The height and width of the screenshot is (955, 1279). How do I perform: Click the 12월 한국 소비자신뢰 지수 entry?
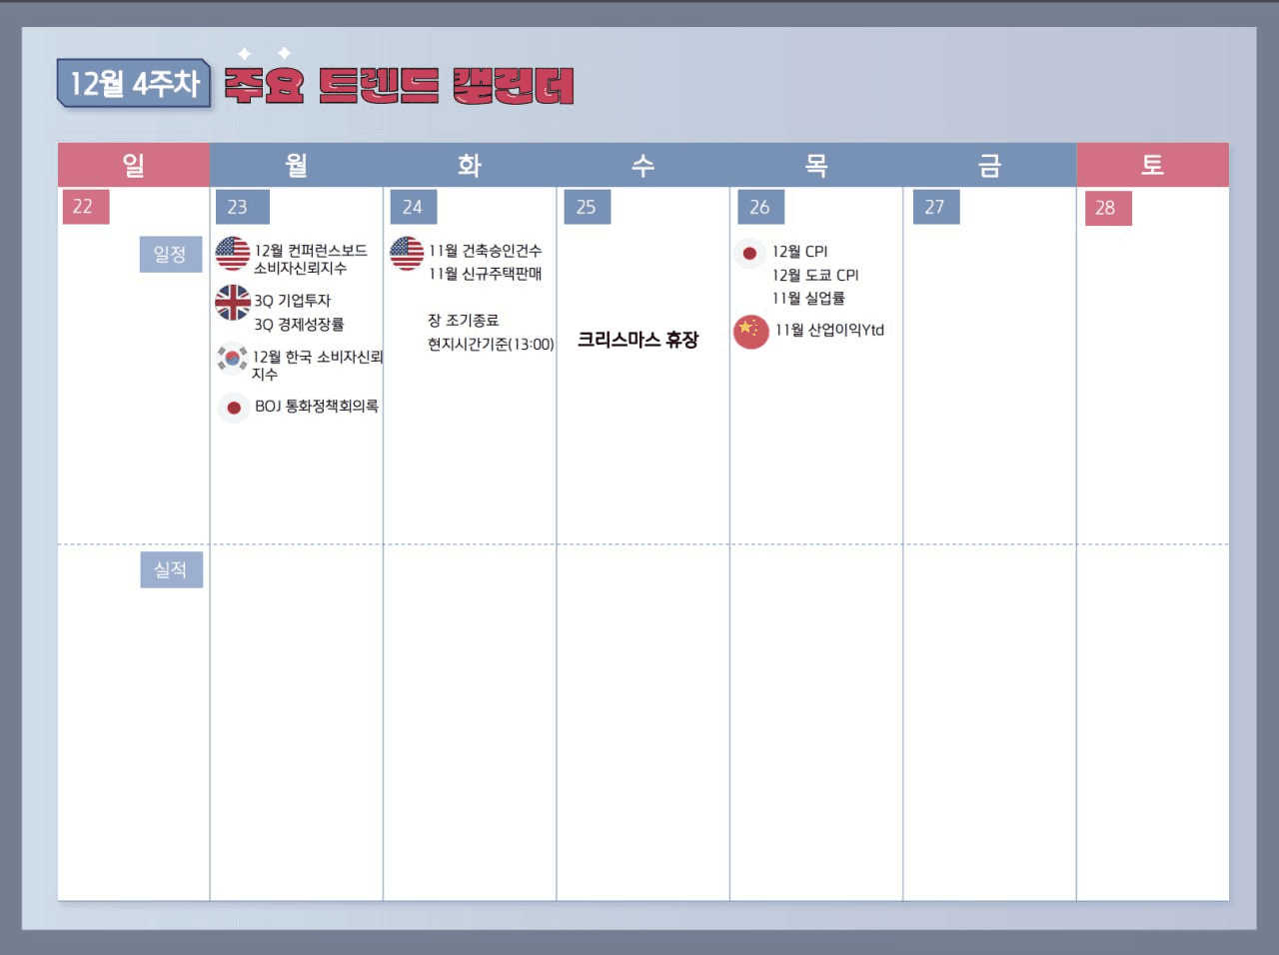coord(317,366)
